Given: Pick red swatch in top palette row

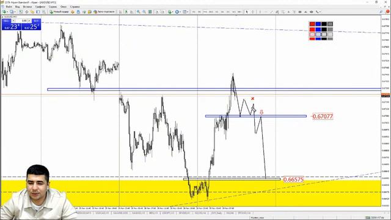Looking at the screenshot, I should tap(312, 24).
